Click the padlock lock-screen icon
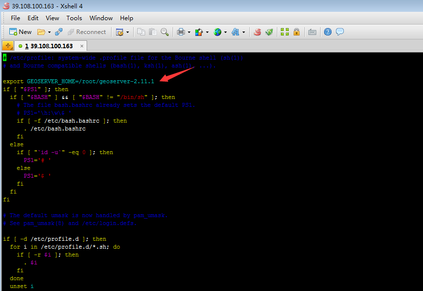Image resolution: width=423 pixels, height=291 pixels. [297, 32]
